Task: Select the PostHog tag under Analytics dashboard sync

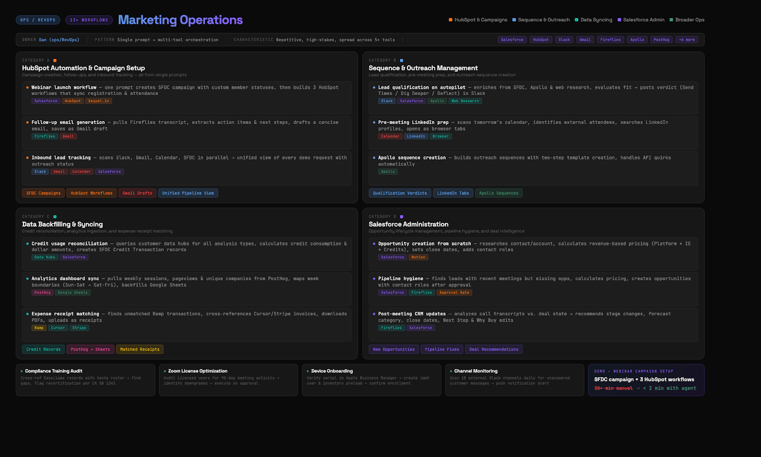Action: click(x=42, y=292)
